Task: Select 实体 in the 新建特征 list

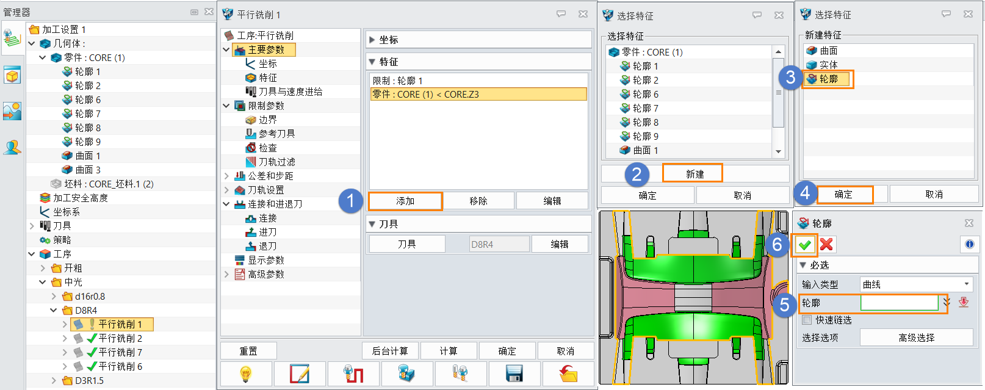Action: click(x=828, y=65)
